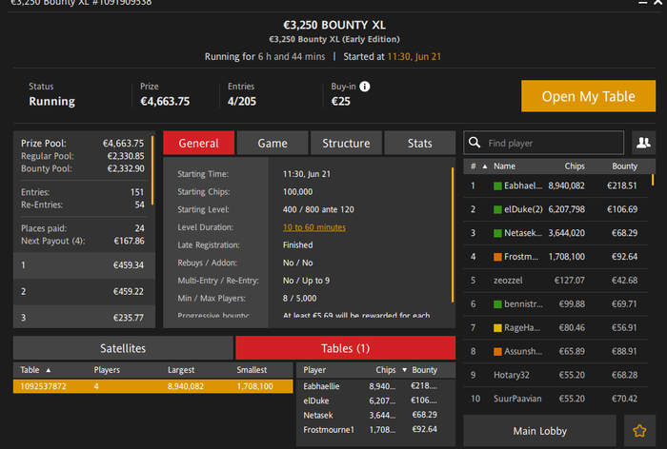The image size is (667, 449).
Task: Click the Starting Level 400 / 800 value
Action: [318, 209]
